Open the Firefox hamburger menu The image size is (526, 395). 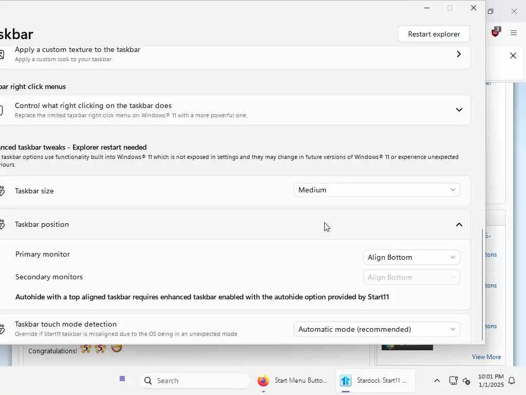coord(514,32)
